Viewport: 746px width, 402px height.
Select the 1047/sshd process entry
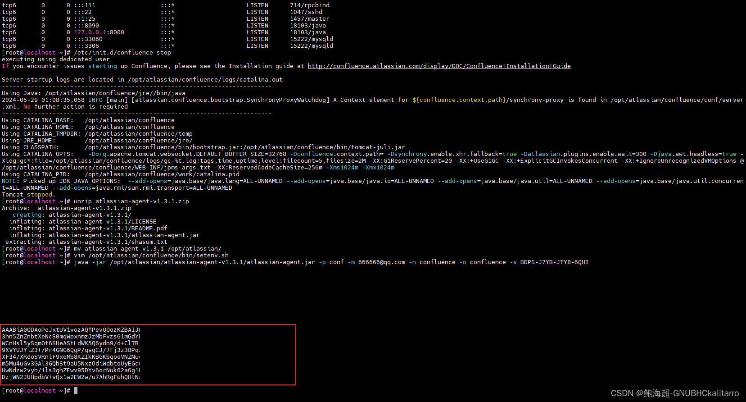coord(306,12)
